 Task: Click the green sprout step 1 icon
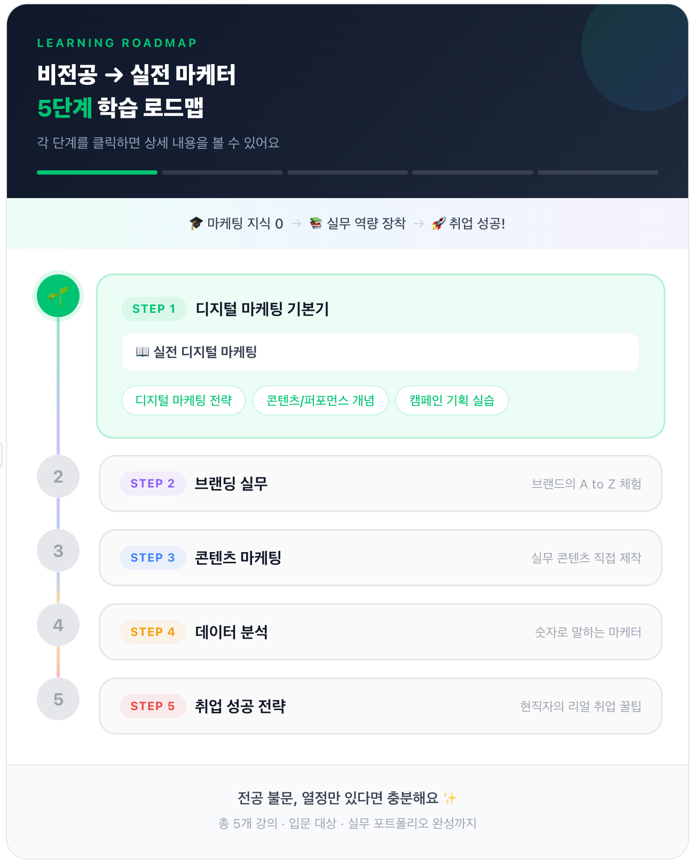point(58,296)
